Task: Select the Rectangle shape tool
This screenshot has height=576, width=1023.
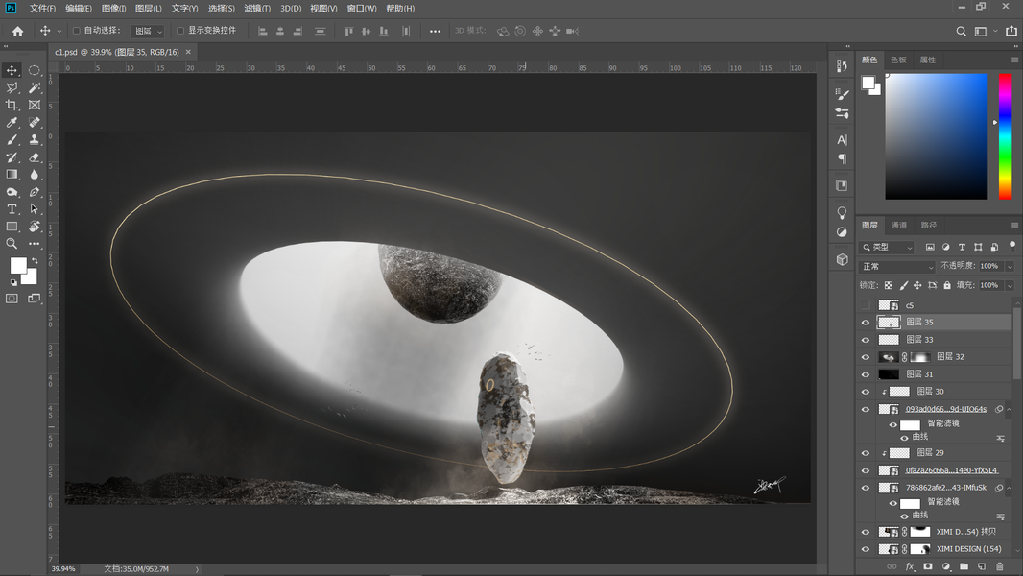Action: [12, 227]
